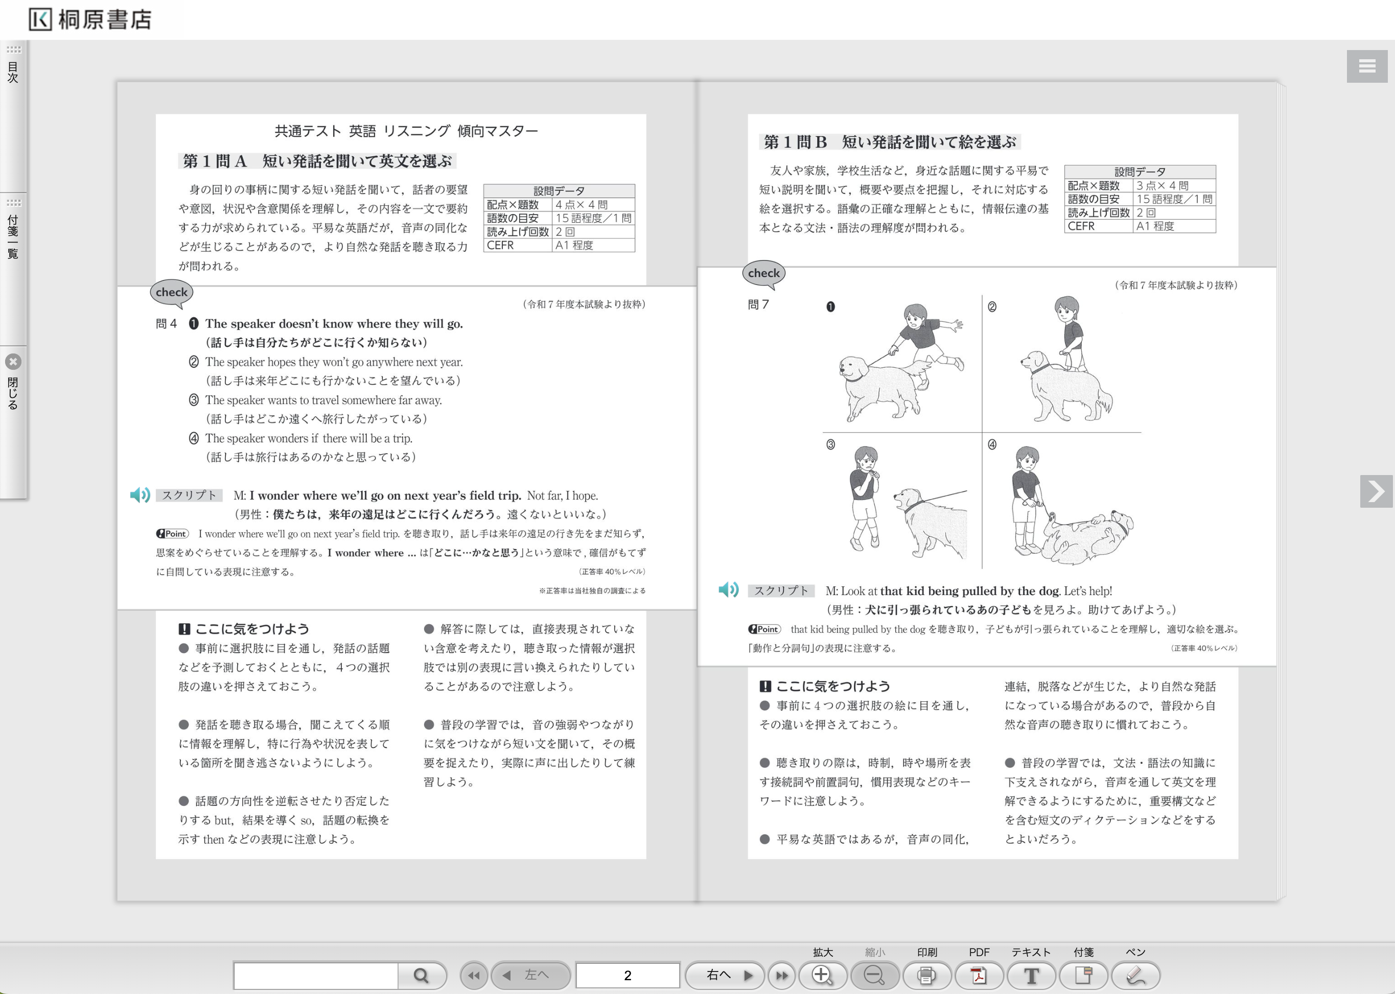The width and height of the screenshot is (1395, 994).
Task: Click answer choice 'The speaker doesn't know where they will go.'
Action: click(x=334, y=324)
